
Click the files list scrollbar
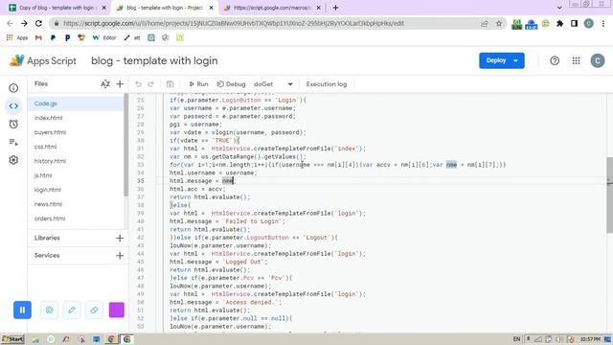[125, 145]
